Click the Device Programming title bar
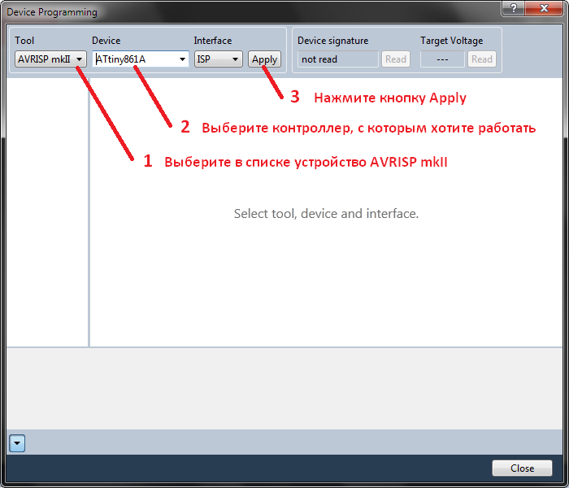 pyautogui.click(x=244, y=11)
